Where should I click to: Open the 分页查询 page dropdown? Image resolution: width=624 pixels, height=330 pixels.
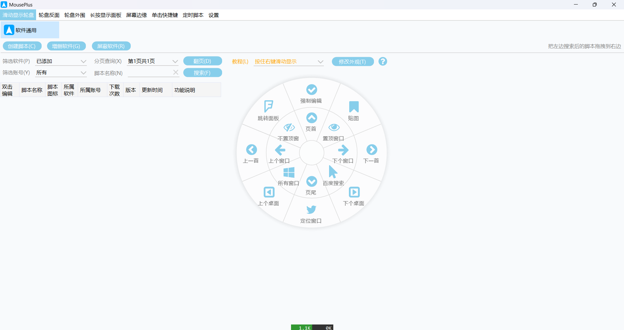point(153,61)
